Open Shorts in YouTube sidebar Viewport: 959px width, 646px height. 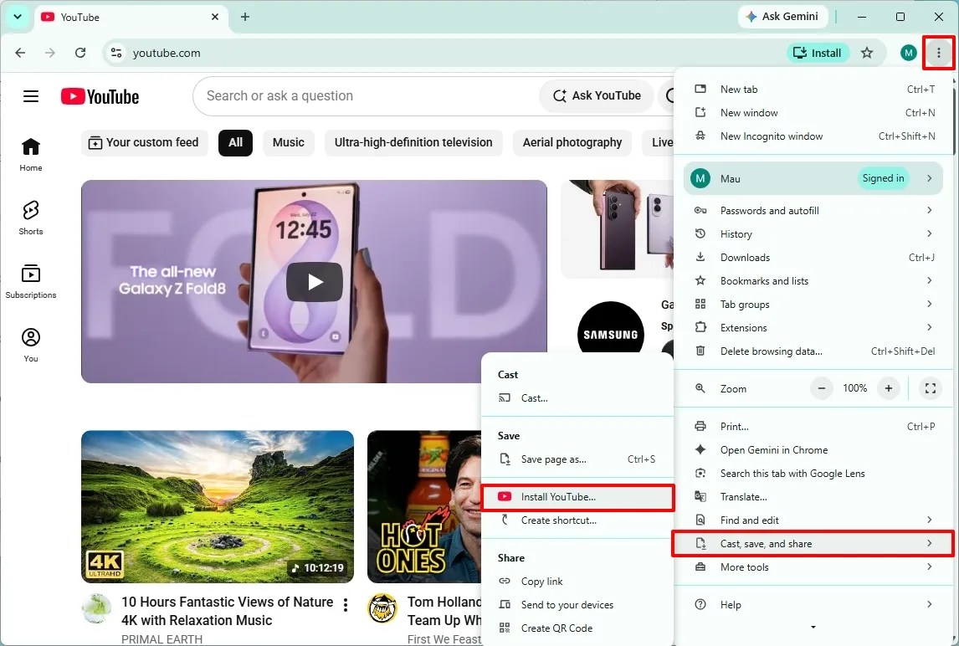[x=31, y=218]
